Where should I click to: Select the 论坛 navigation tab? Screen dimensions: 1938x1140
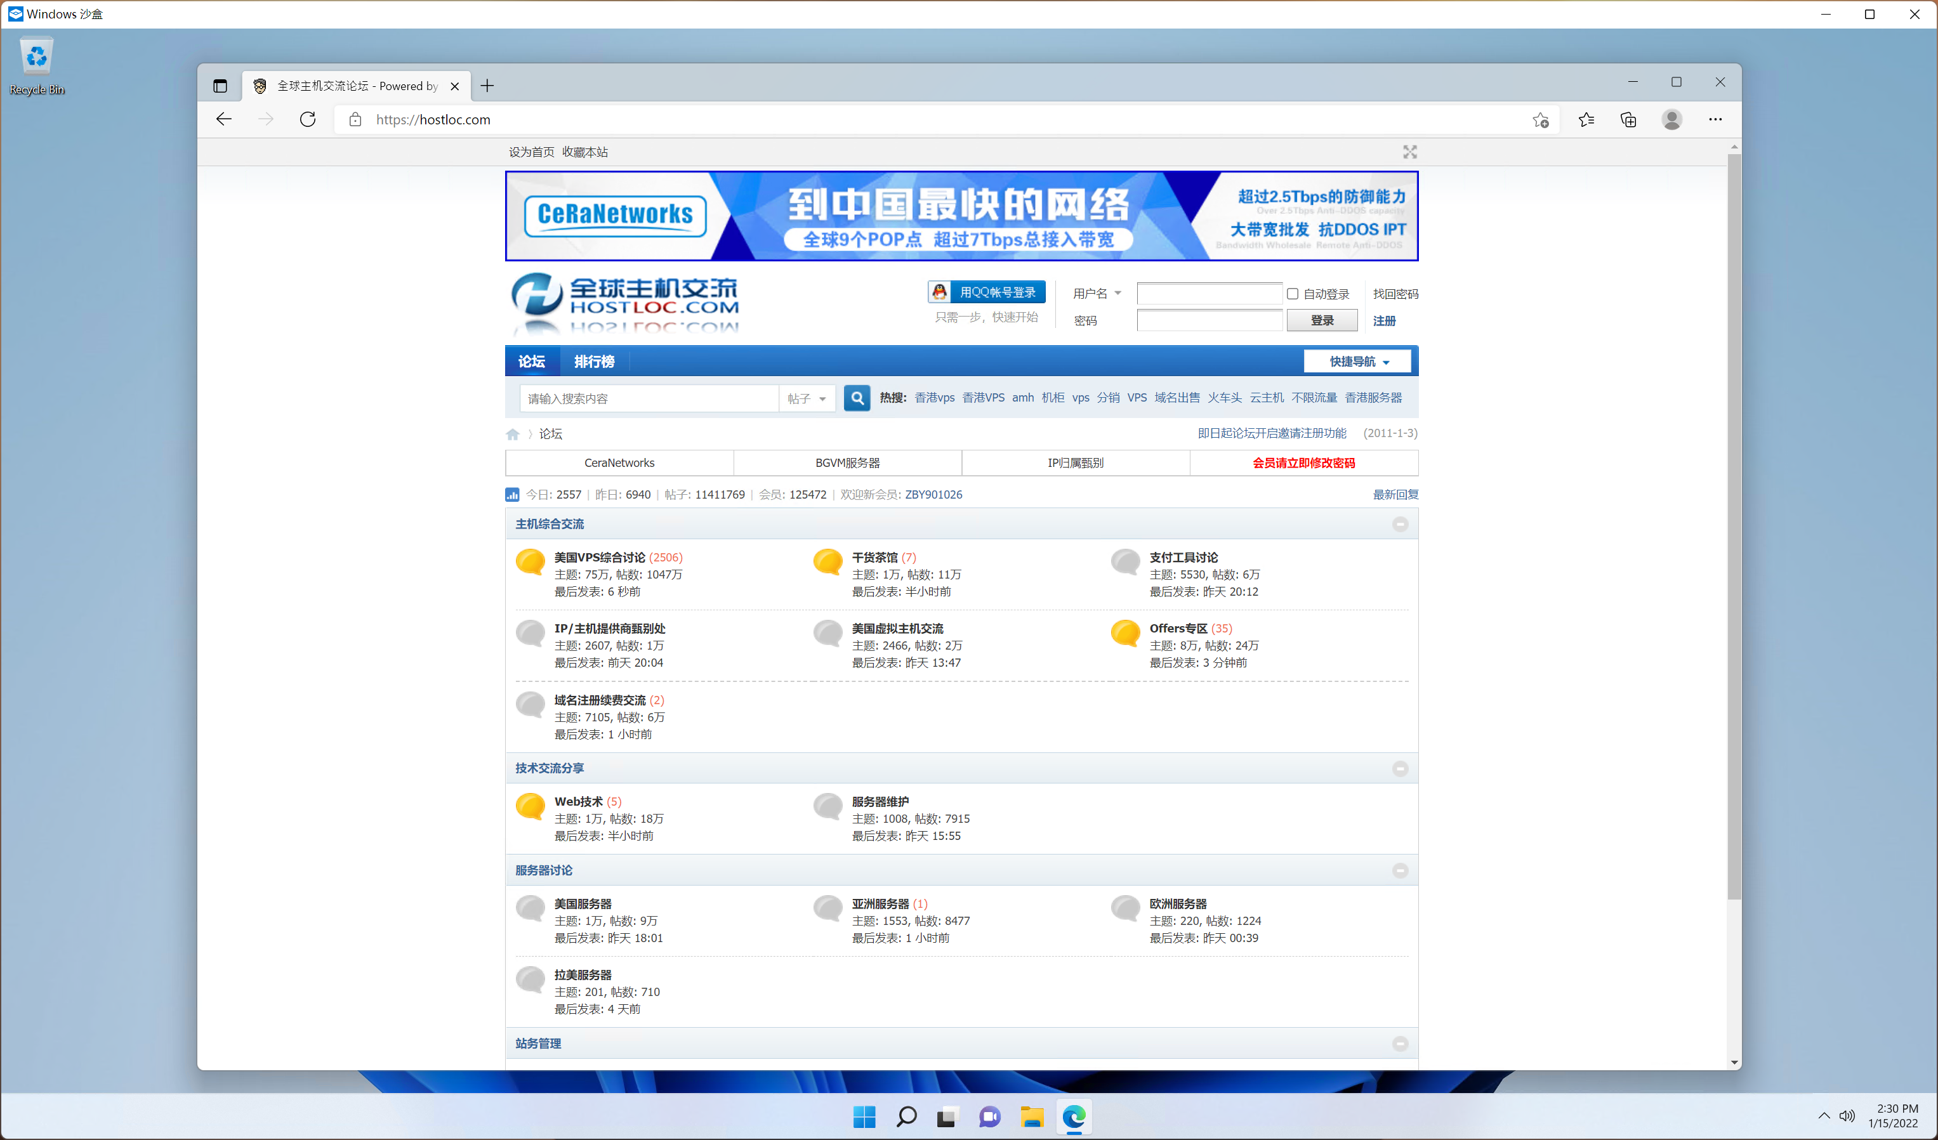tap(531, 362)
